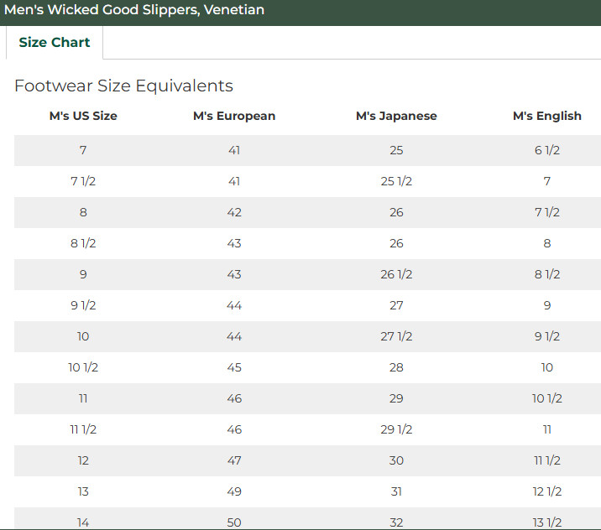
Task: Select the M's English column header
Action: coord(546,117)
